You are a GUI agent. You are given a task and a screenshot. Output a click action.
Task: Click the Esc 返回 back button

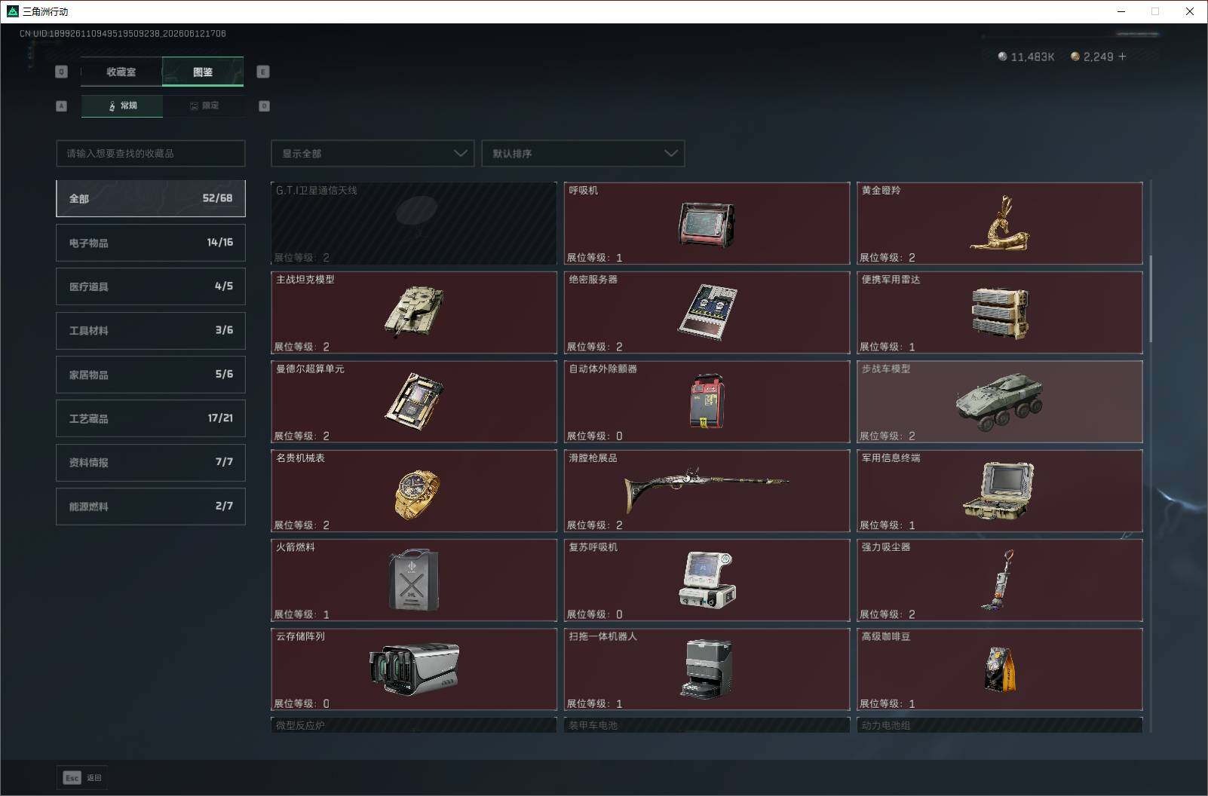82,778
